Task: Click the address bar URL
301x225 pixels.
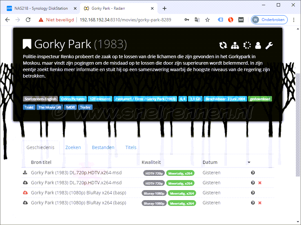Action: pyautogui.click(x=125, y=20)
